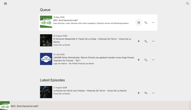
Task: Open Voces De La Noche under El Demonio episode
Action: (62, 45)
